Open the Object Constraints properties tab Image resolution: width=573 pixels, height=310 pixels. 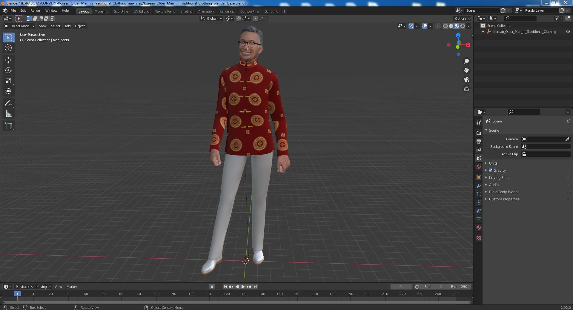(x=479, y=211)
